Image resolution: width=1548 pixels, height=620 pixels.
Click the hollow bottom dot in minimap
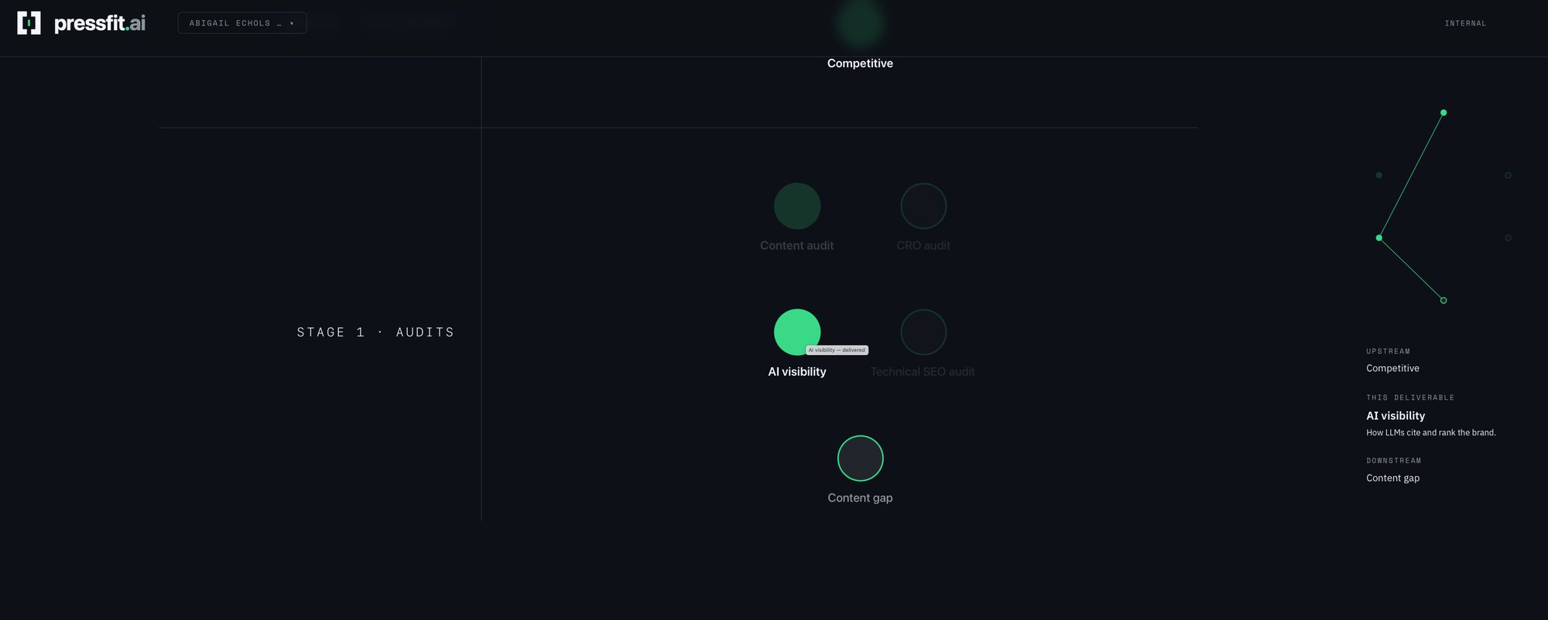1444,301
